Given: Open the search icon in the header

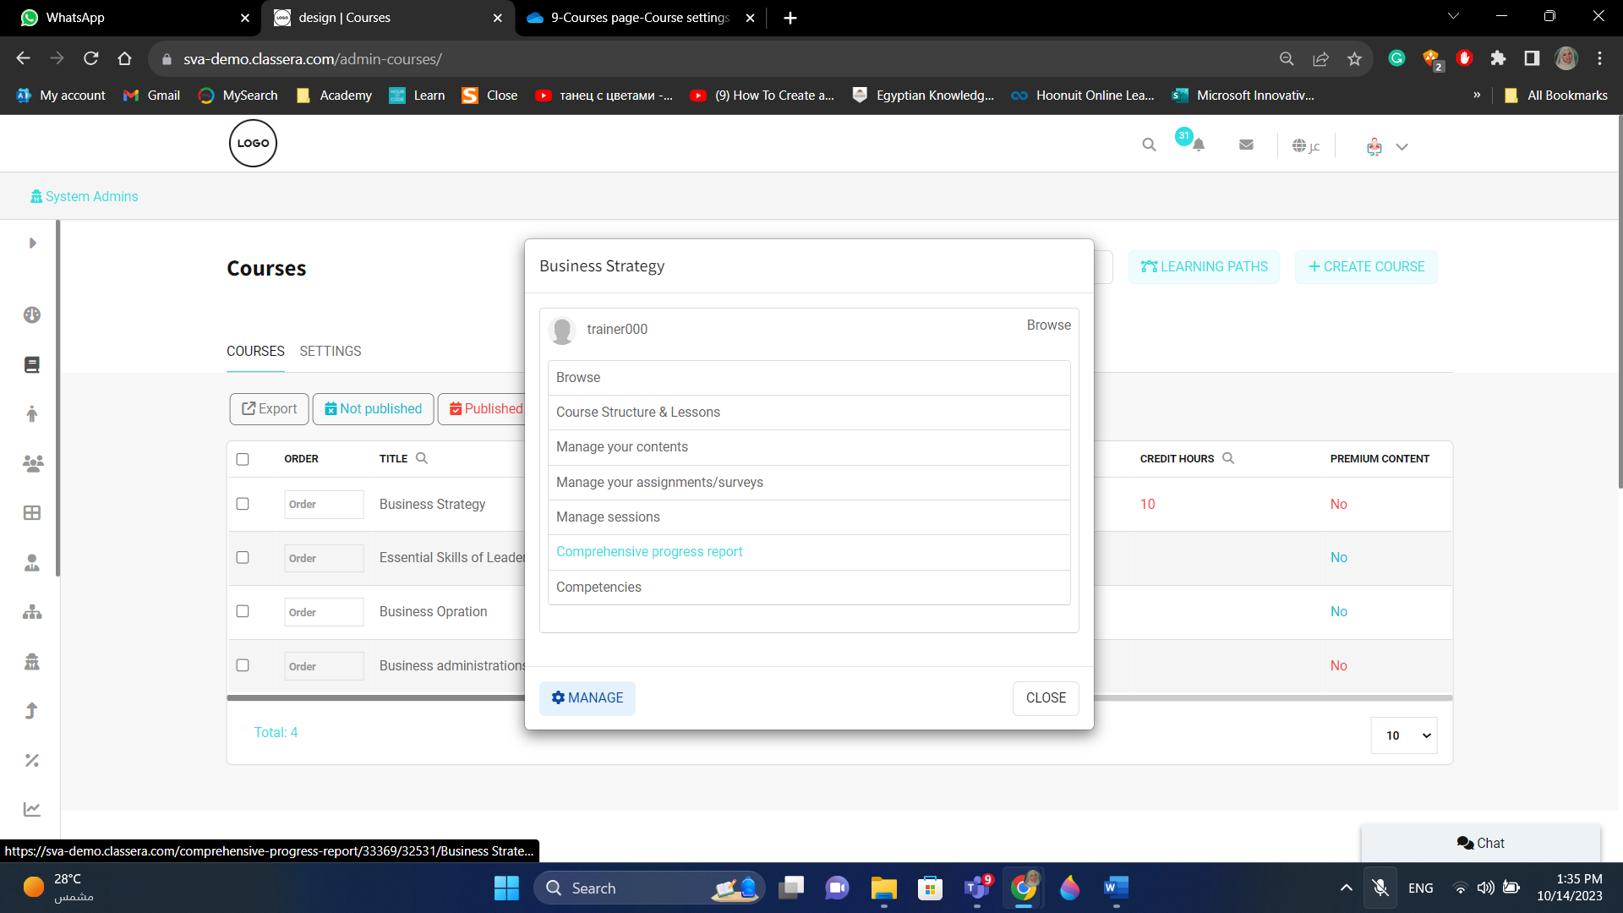Looking at the screenshot, I should pyautogui.click(x=1149, y=144).
